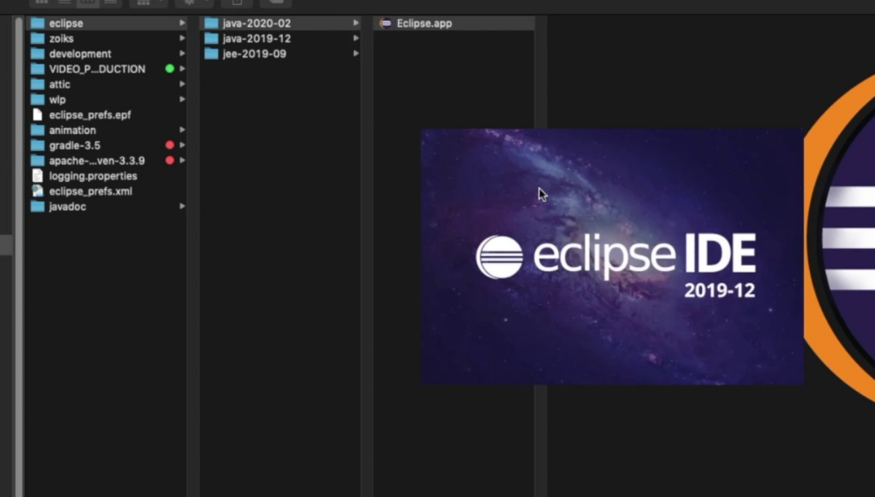
Task: Select the 'zoiks' folder name
Action: 61,38
